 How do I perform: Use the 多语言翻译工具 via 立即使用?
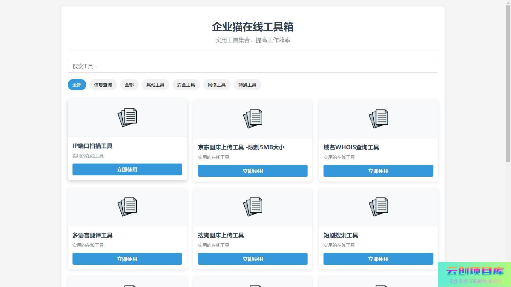[127, 259]
